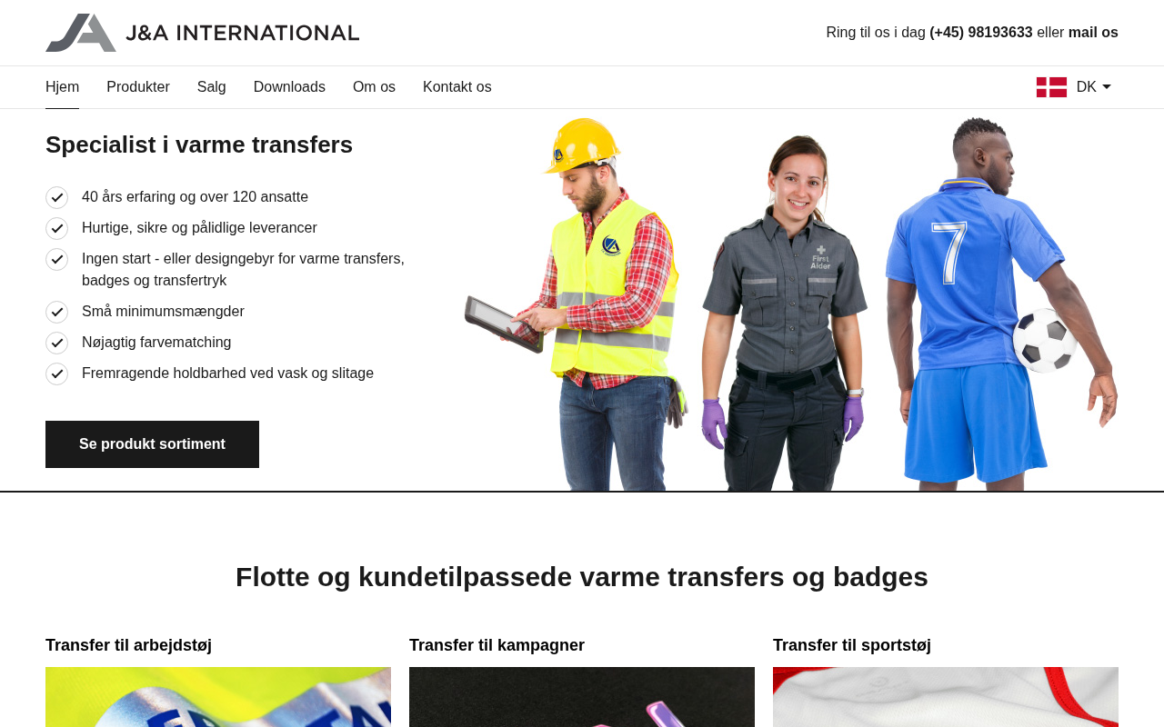Click the J&A International logo
The image size is (1164, 727).
click(x=202, y=33)
